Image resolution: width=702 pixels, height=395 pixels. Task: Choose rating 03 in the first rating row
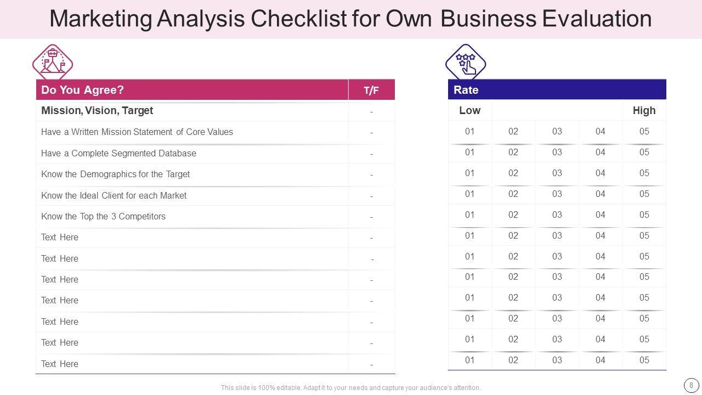pos(557,131)
